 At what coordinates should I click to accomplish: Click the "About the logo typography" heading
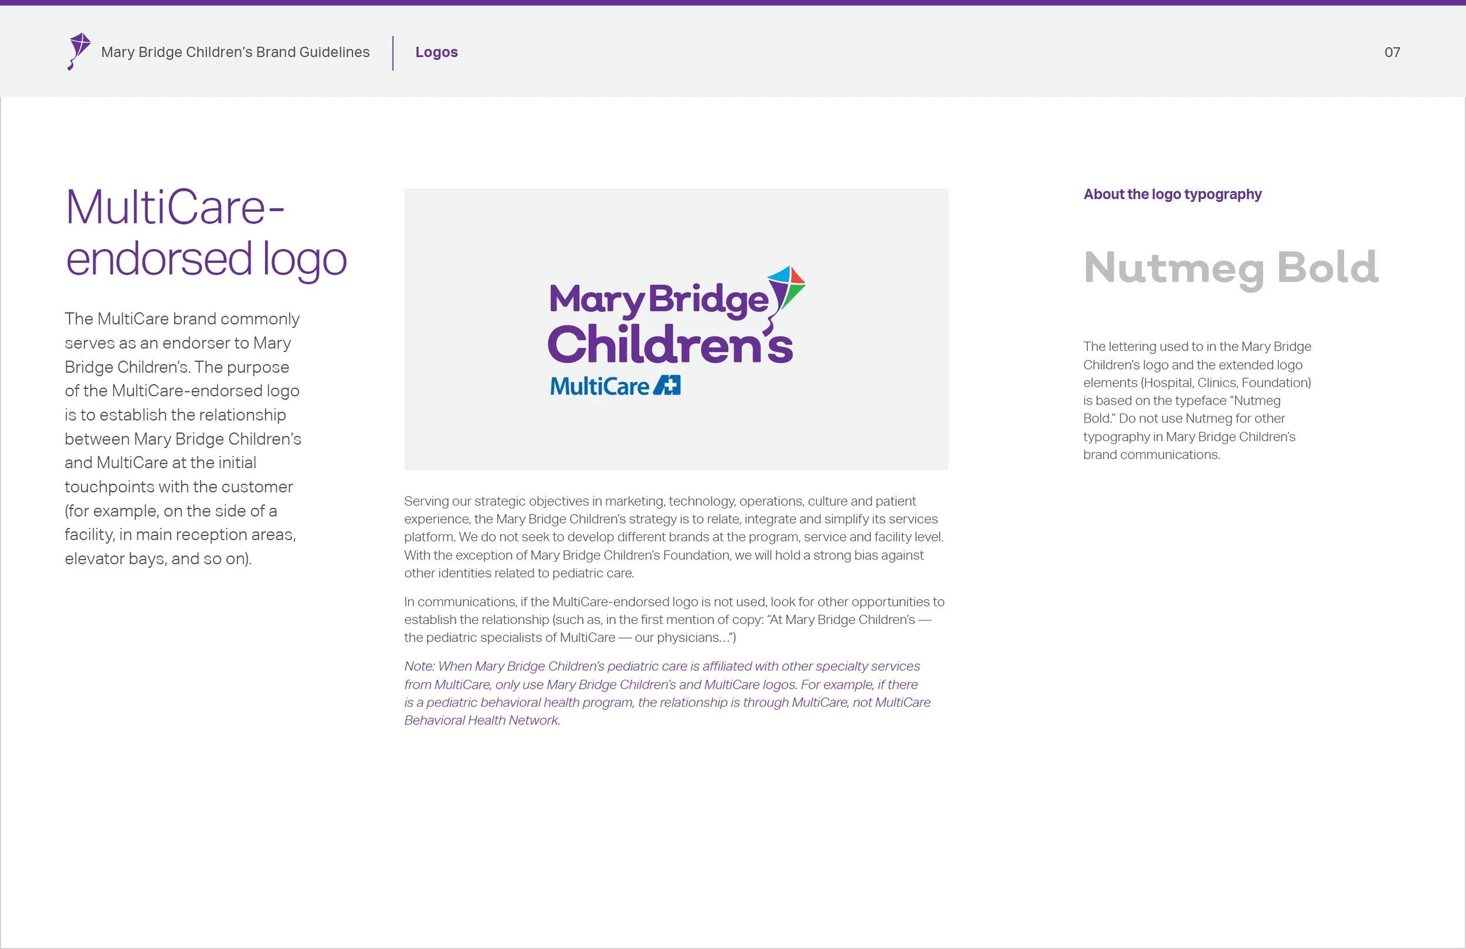click(x=1172, y=194)
